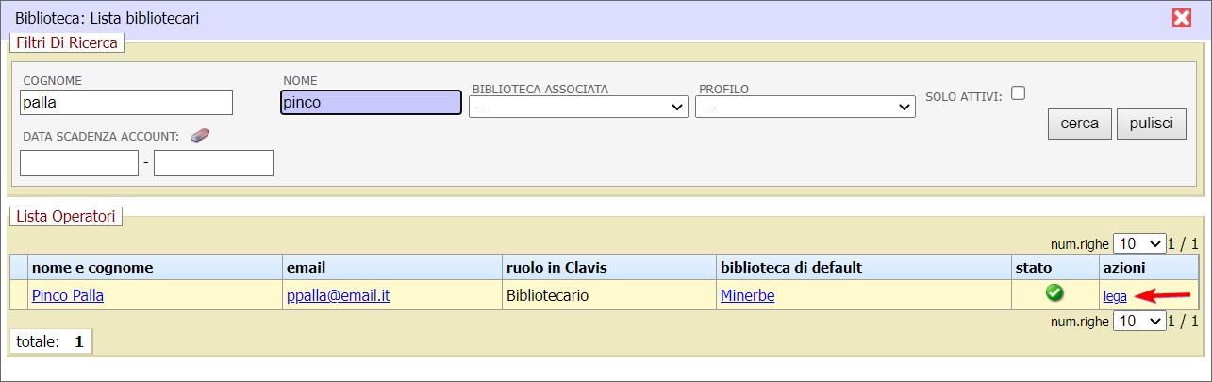Click the end date expiry field
The image size is (1212, 382).
pos(213,163)
